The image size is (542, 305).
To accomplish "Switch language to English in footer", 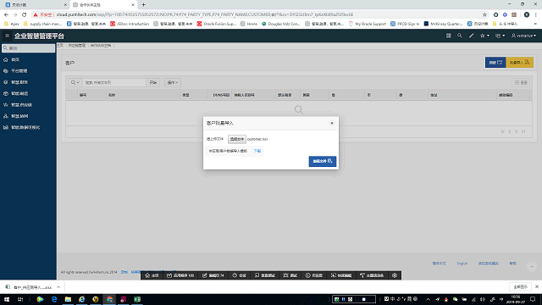I will 462,263.
